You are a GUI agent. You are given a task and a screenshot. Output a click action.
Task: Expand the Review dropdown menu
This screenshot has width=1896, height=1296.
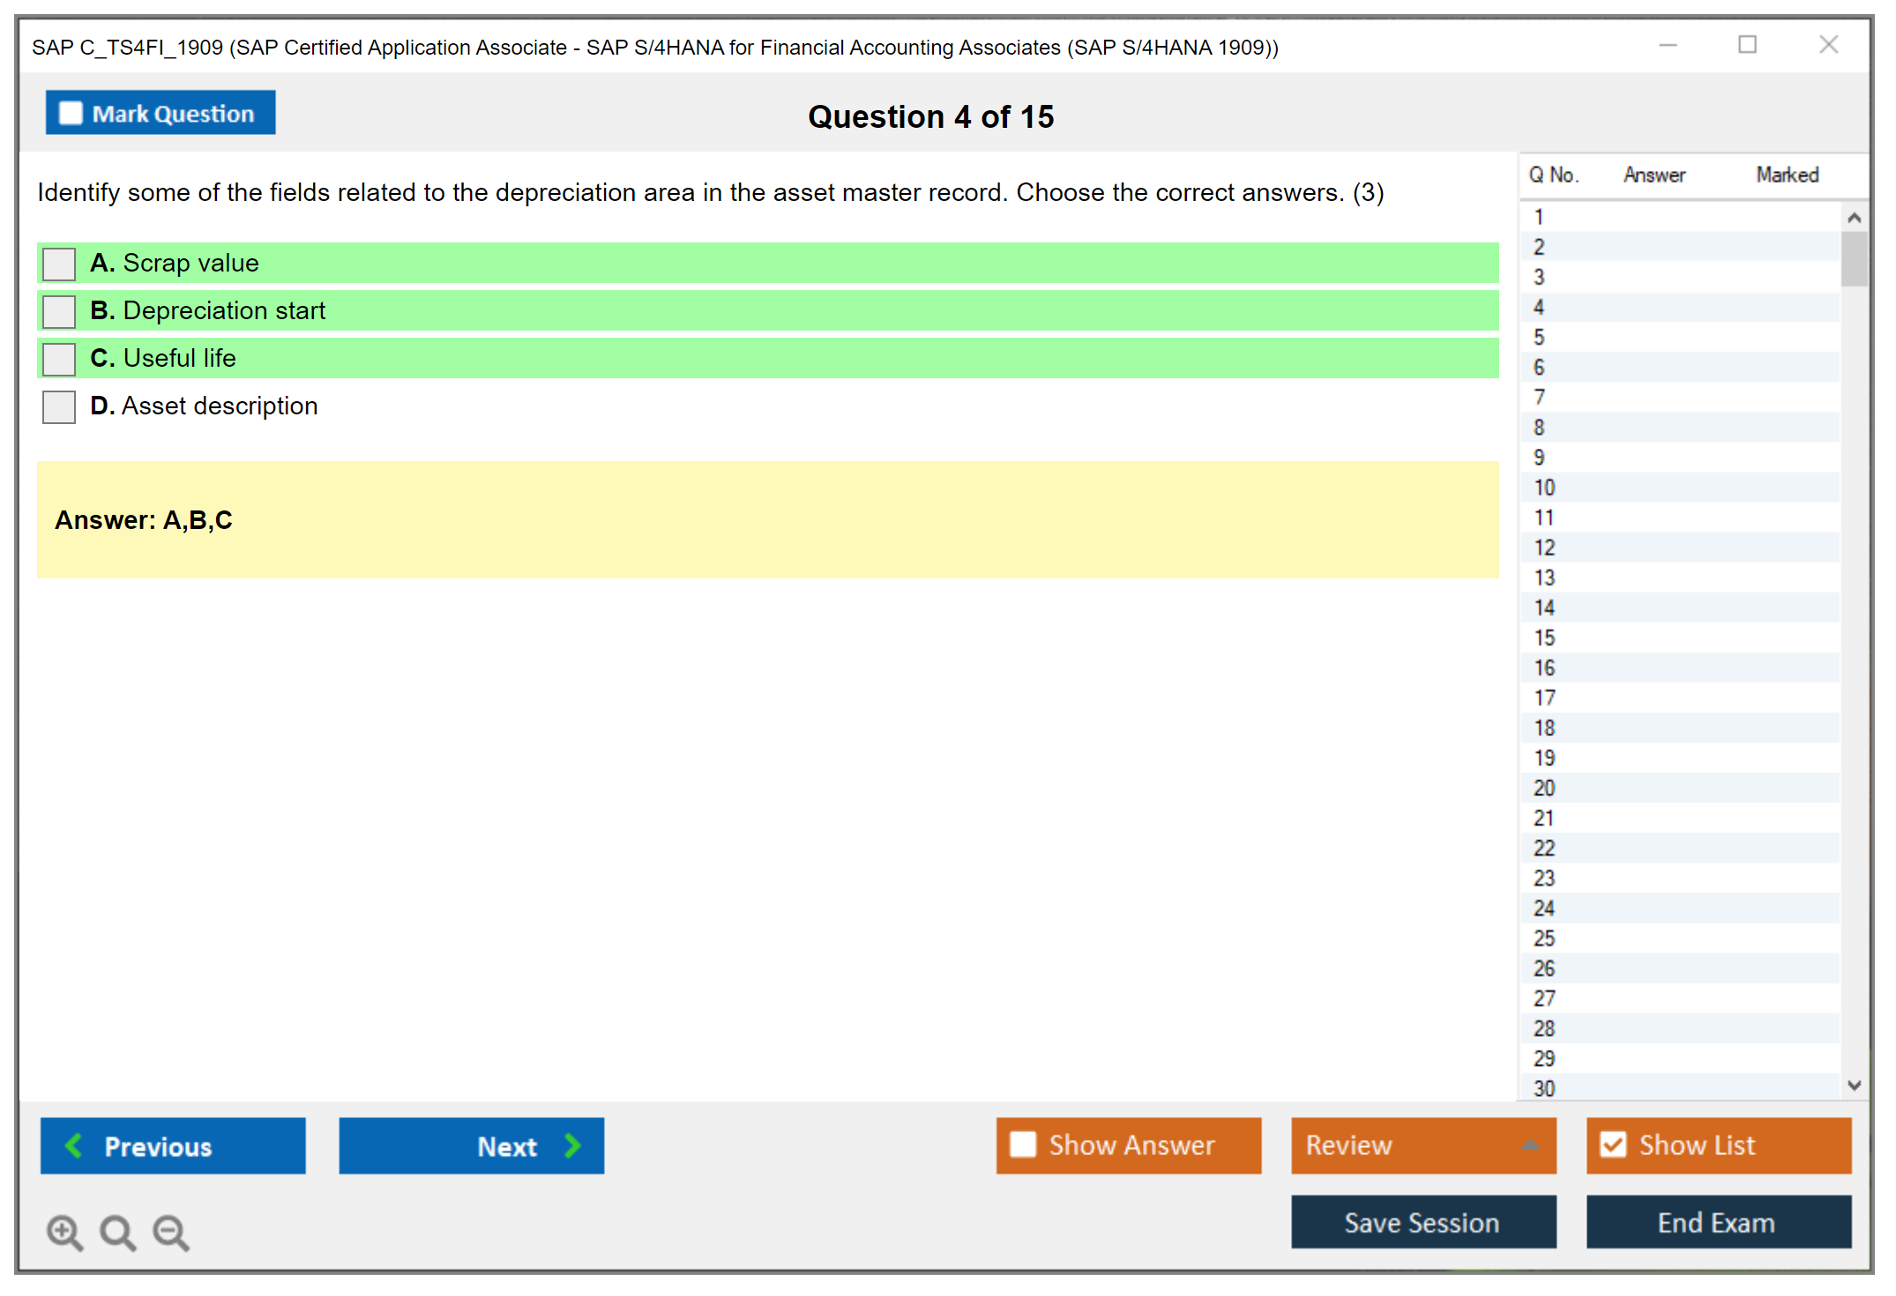click(x=1530, y=1145)
